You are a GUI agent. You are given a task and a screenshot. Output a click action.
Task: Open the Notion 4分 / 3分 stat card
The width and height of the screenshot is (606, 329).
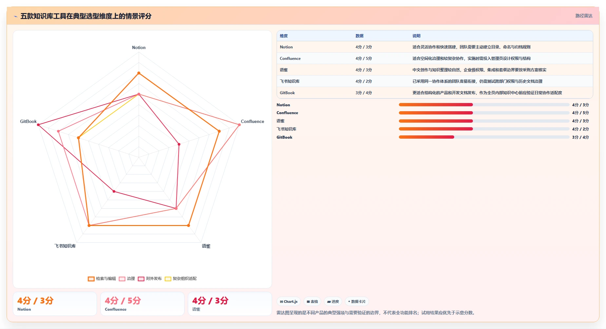(55, 304)
